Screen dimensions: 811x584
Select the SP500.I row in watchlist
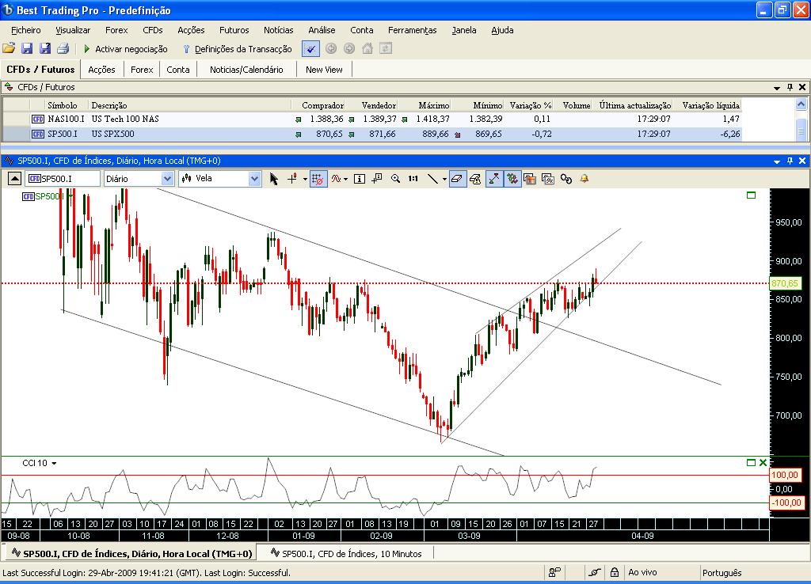point(372,134)
